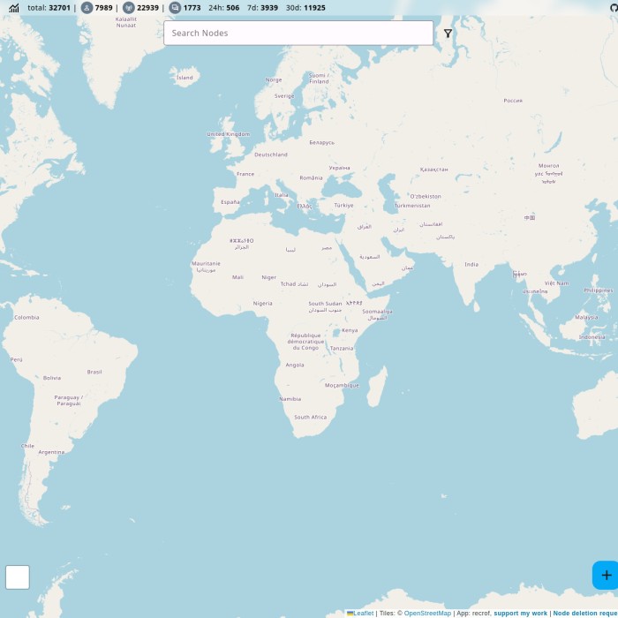Viewport: 618px width, 618px height.
Task: Open the OpenStreetMap tiles link
Action: coord(427,614)
